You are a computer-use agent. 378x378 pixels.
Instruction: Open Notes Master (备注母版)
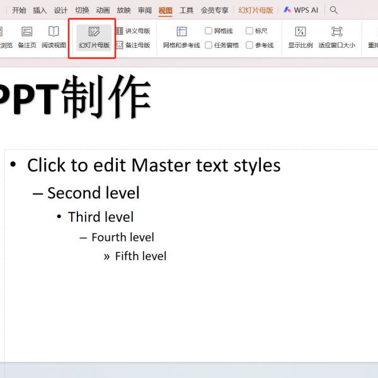(133, 45)
